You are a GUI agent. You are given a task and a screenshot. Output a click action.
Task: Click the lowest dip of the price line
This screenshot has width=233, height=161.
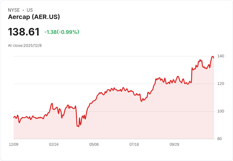coord(78,126)
